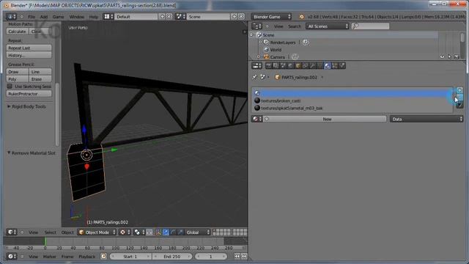
Task: Select textures/broken_cast material slot
Action: point(352,101)
